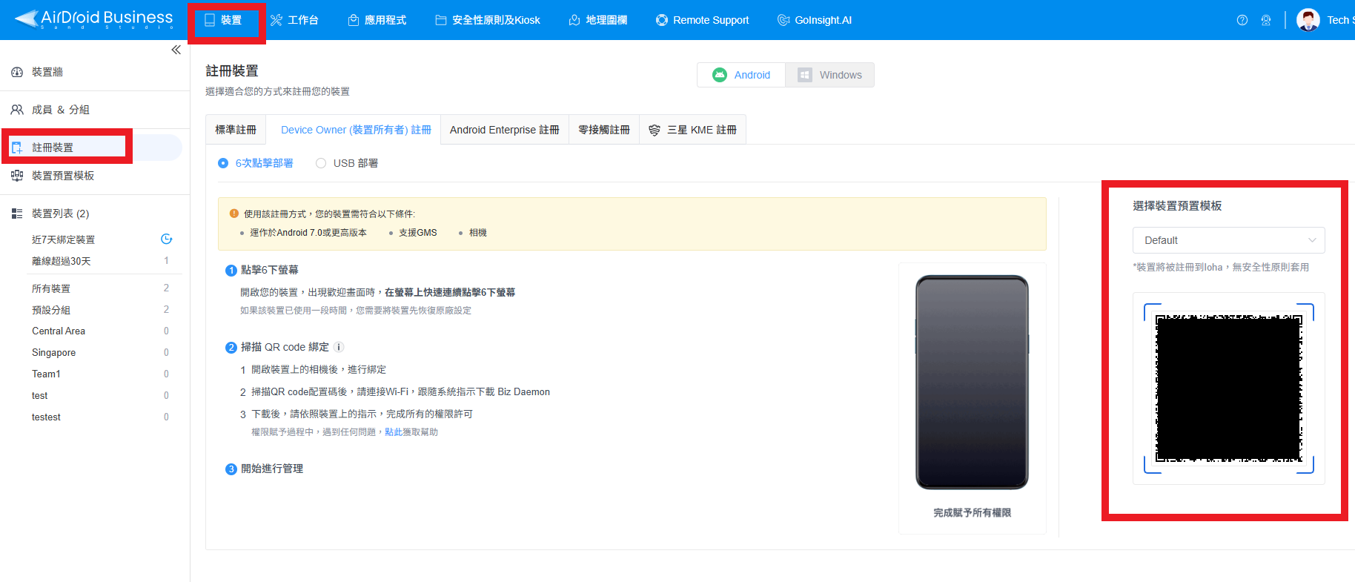The width and height of the screenshot is (1355, 582).
Task: Click the phone illustration image
Action: 972,382
